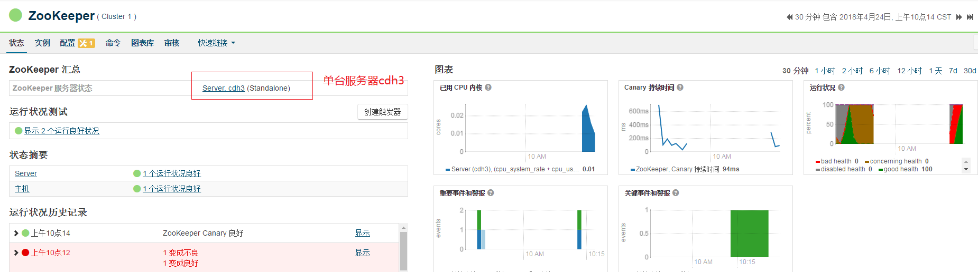Click the disabled health gray legend swatch
Image resolution: width=978 pixels, height=272 pixels.
tap(818, 170)
